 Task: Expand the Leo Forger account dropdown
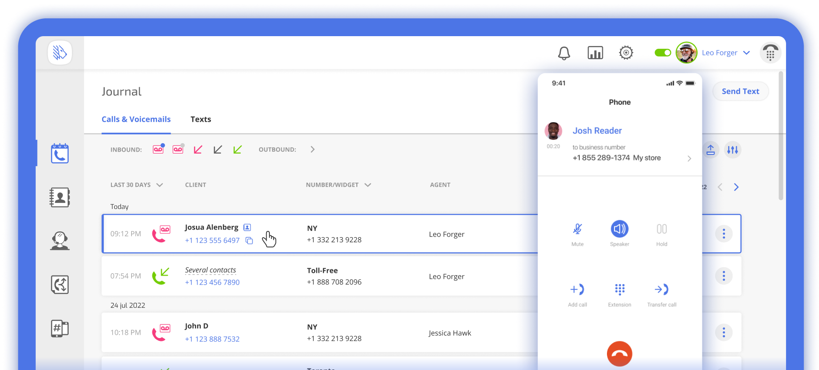click(746, 53)
